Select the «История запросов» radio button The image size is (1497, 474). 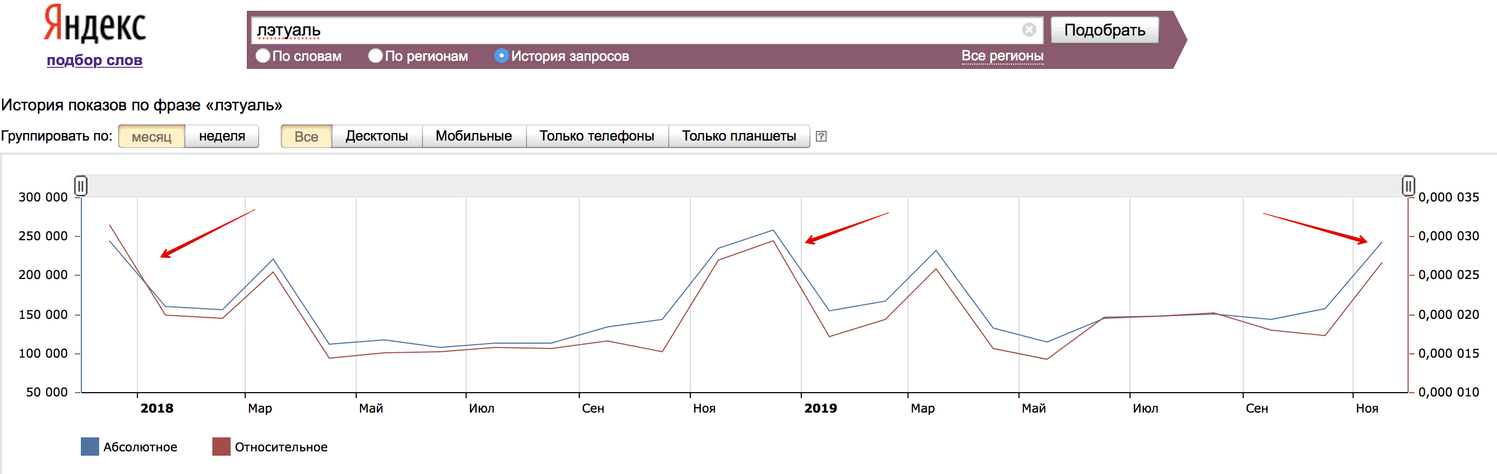[501, 56]
